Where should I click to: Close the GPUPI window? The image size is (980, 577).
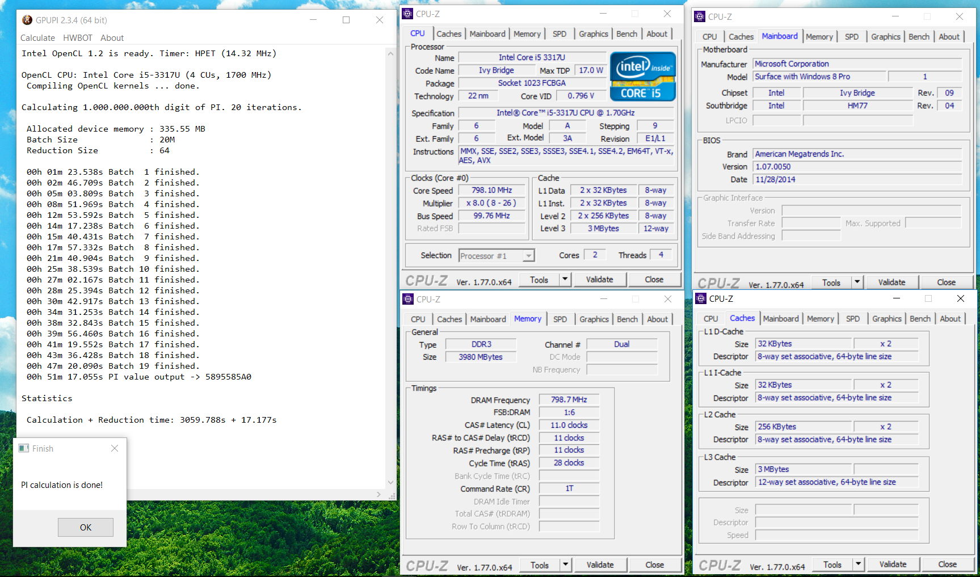[380, 20]
